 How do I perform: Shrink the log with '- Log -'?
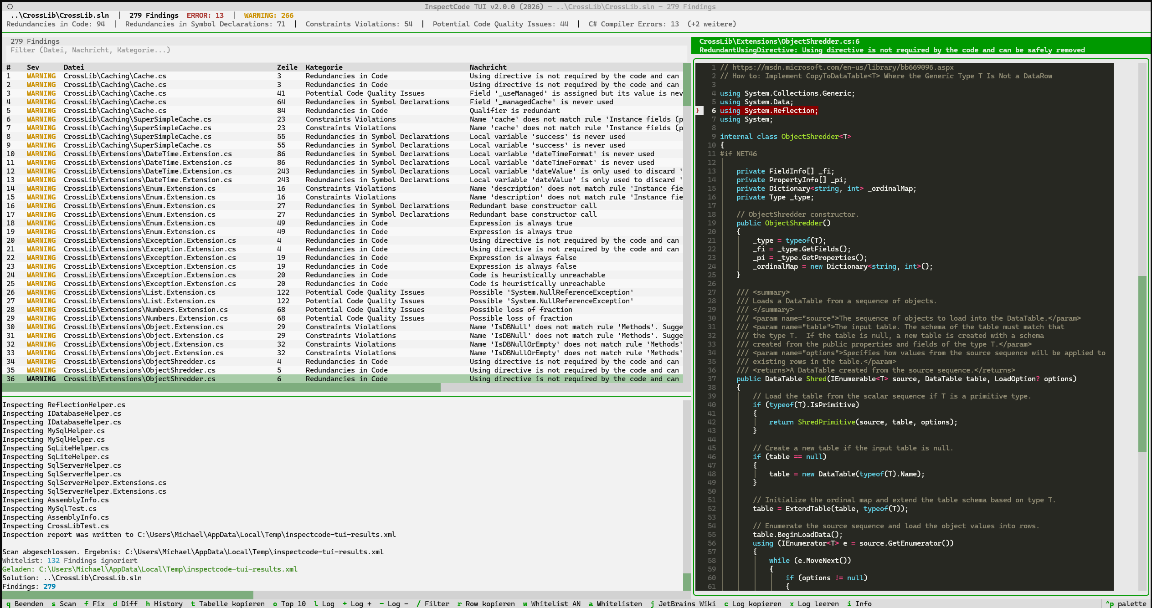pos(394,603)
